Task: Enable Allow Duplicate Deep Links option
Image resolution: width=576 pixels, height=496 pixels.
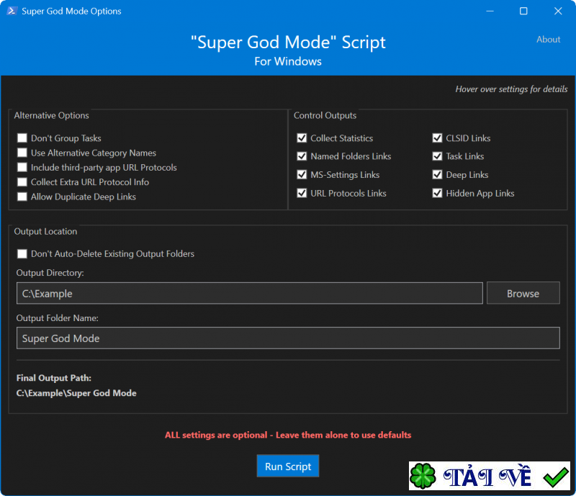Action: tap(22, 197)
